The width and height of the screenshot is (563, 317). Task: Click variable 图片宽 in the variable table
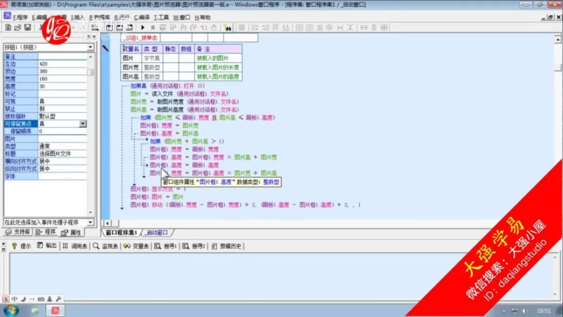click(x=131, y=67)
